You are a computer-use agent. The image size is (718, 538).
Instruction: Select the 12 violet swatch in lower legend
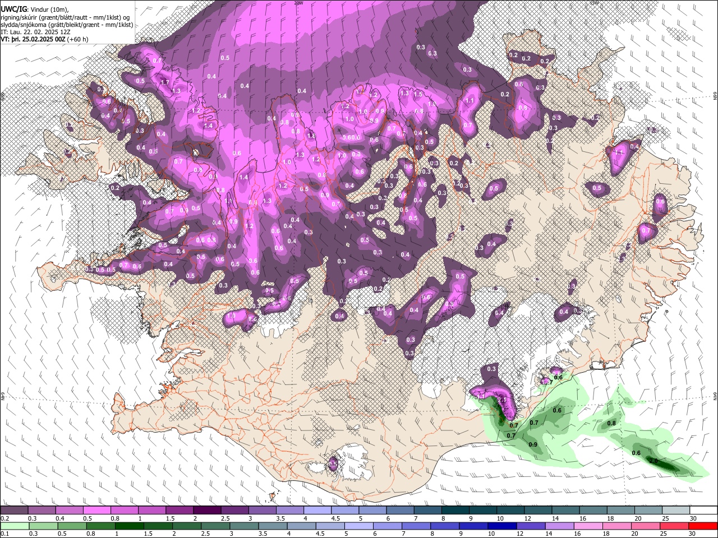pyautogui.click(x=530, y=526)
